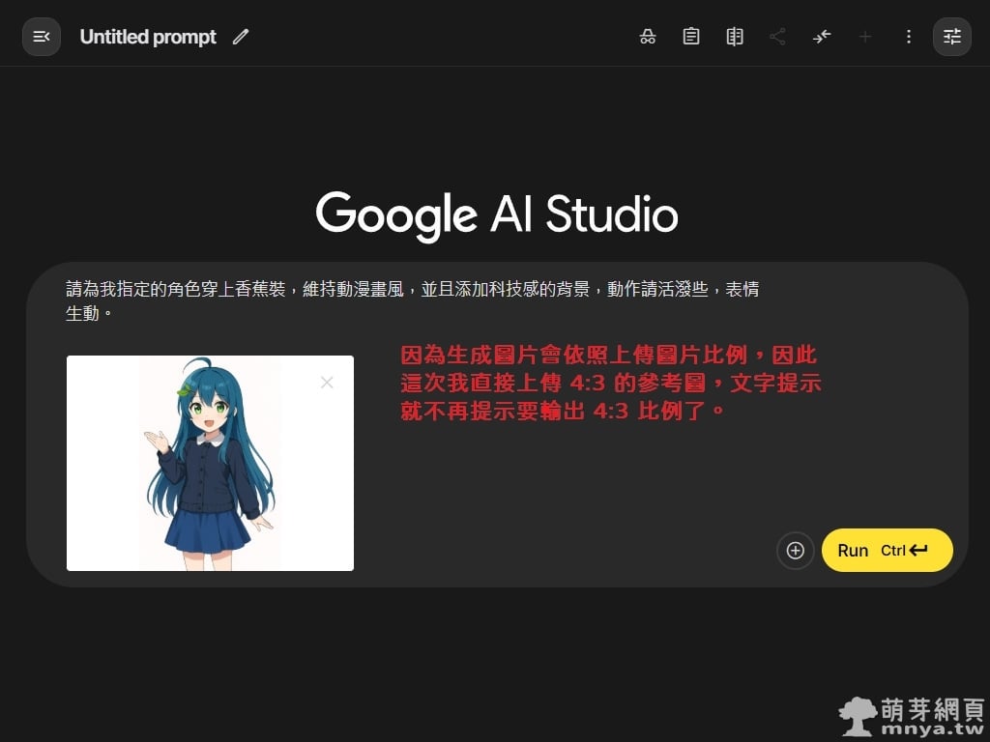Viewport: 990px width, 742px height.
Task: Click the pencil icon to rename prompt
Action: (x=241, y=37)
